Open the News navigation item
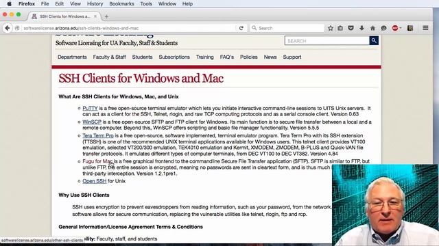 tap(270, 57)
